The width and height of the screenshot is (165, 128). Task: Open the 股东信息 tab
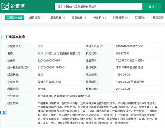[58, 18]
